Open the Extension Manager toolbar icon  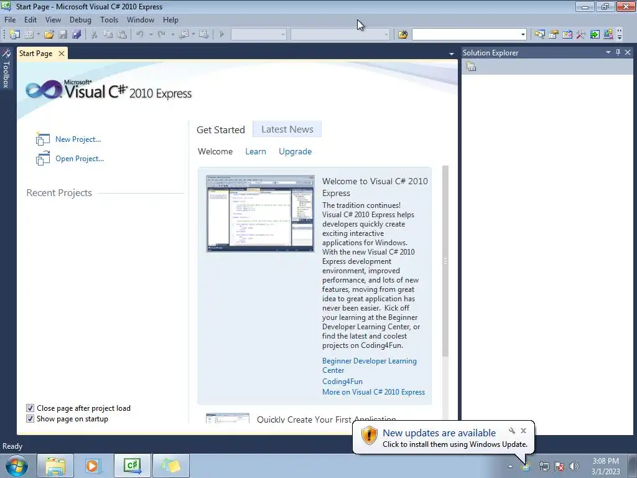coord(608,35)
